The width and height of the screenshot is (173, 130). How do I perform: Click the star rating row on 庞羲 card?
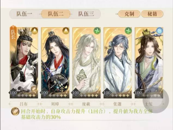(x=89, y=96)
